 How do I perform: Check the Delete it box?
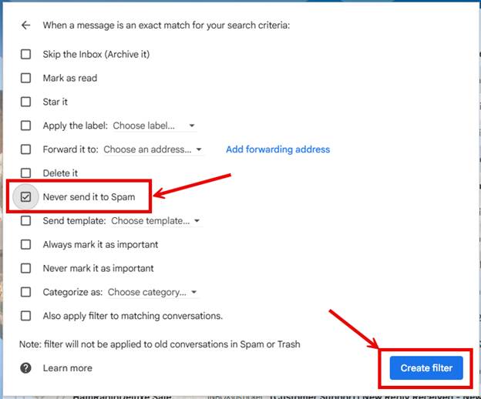tap(26, 173)
